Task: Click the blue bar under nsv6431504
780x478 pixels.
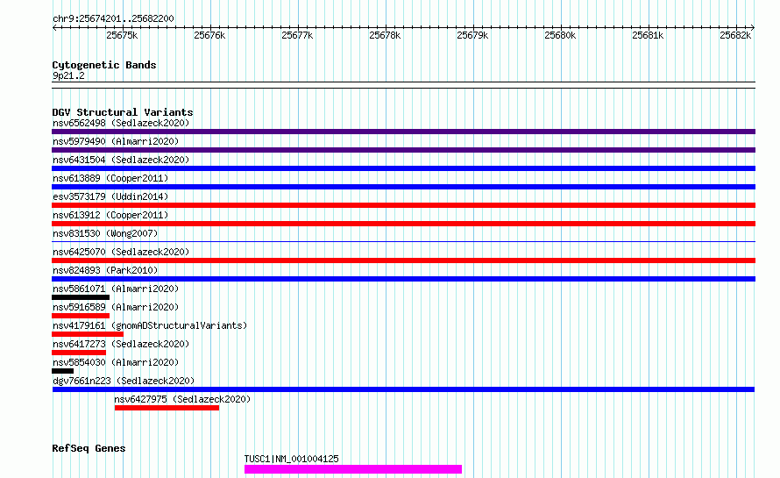Action: tap(403, 168)
